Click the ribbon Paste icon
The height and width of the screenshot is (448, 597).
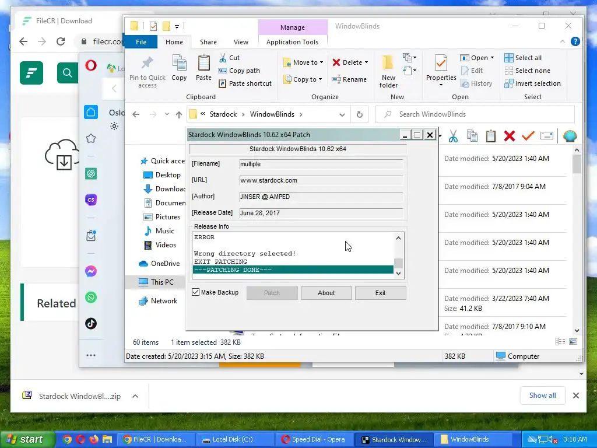point(203,63)
